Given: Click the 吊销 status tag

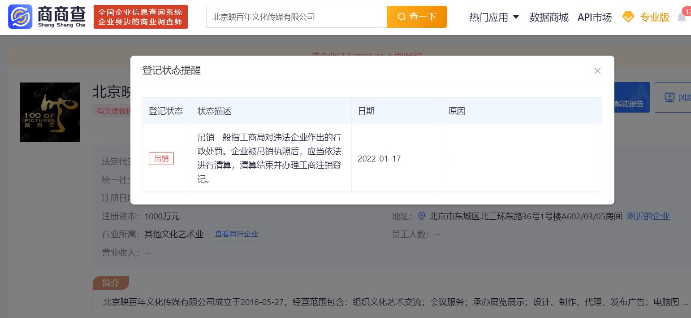Looking at the screenshot, I should pos(161,158).
